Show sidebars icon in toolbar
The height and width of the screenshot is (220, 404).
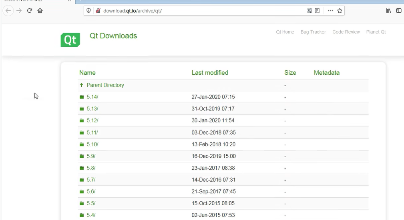click(x=398, y=10)
